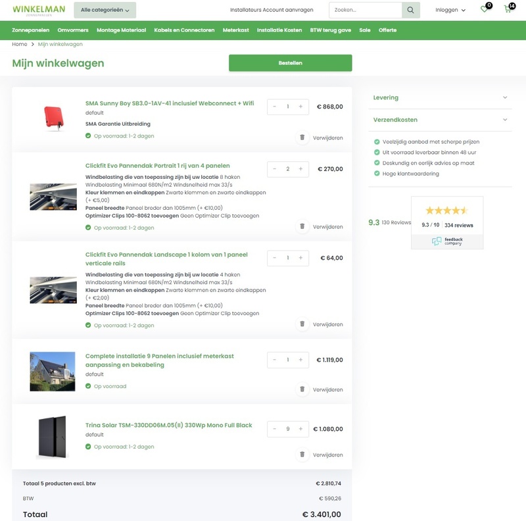Trash icon for Complete installatie item
This screenshot has width=526, height=521.
pos(302,389)
